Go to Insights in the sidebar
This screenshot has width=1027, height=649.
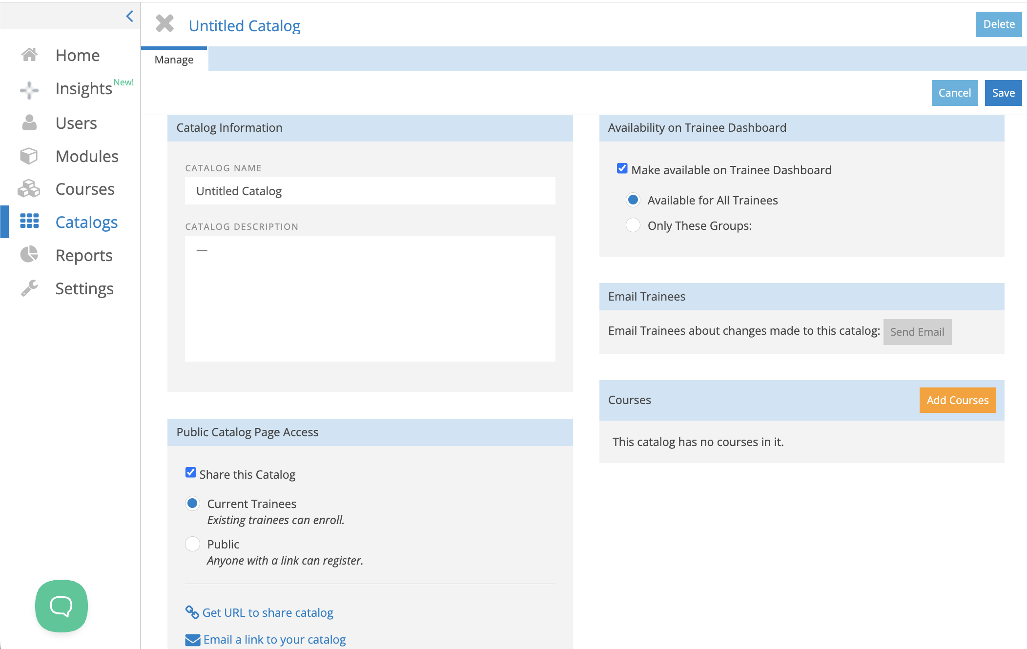tap(84, 89)
